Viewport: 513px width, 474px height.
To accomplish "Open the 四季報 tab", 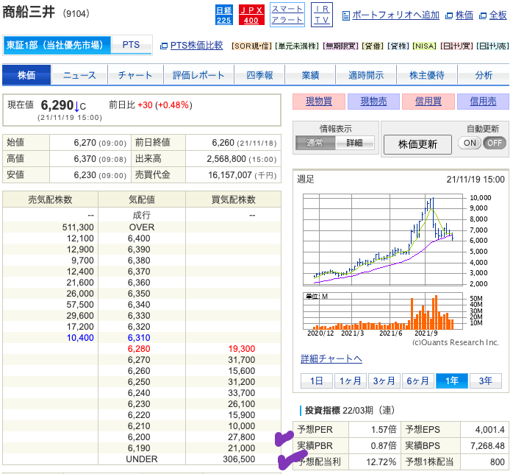I will coord(259,75).
